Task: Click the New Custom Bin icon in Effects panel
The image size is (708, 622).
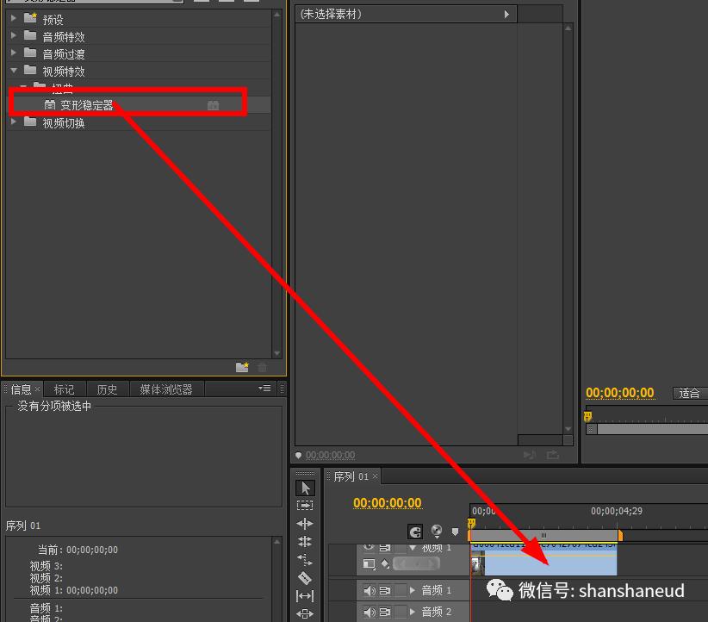Action: 243,367
